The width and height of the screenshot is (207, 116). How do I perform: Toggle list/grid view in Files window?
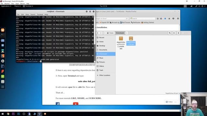(174, 33)
